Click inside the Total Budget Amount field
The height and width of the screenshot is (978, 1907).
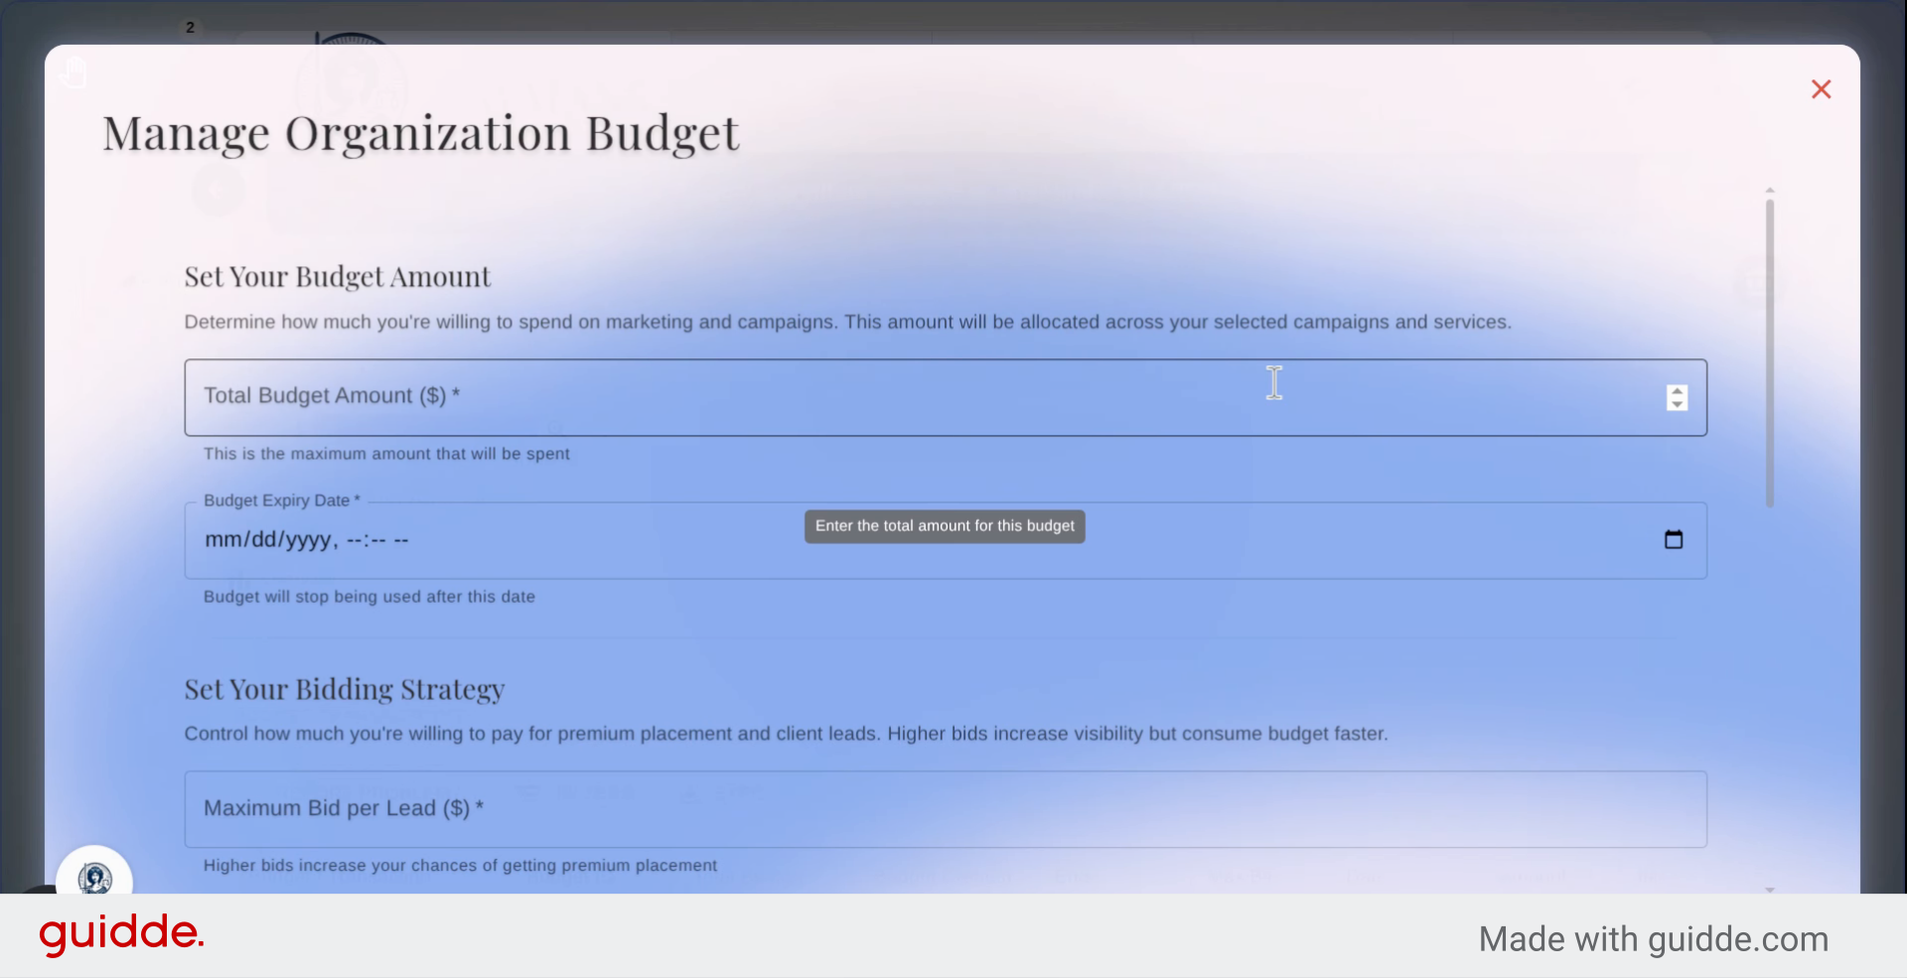pyautogui.click(x=894, y=397)
